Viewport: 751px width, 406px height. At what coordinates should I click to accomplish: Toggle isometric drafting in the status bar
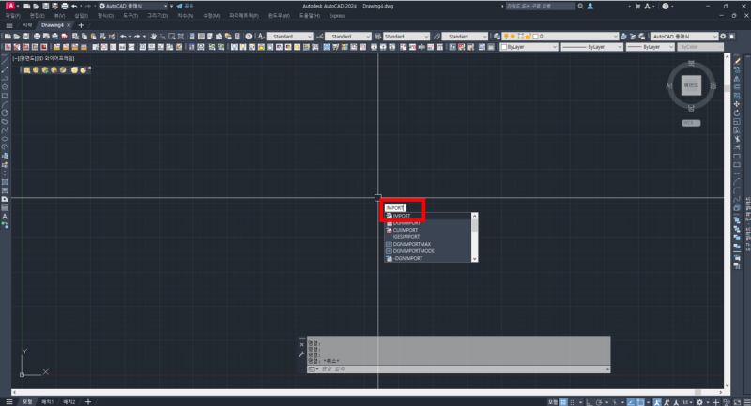[615, 402]
